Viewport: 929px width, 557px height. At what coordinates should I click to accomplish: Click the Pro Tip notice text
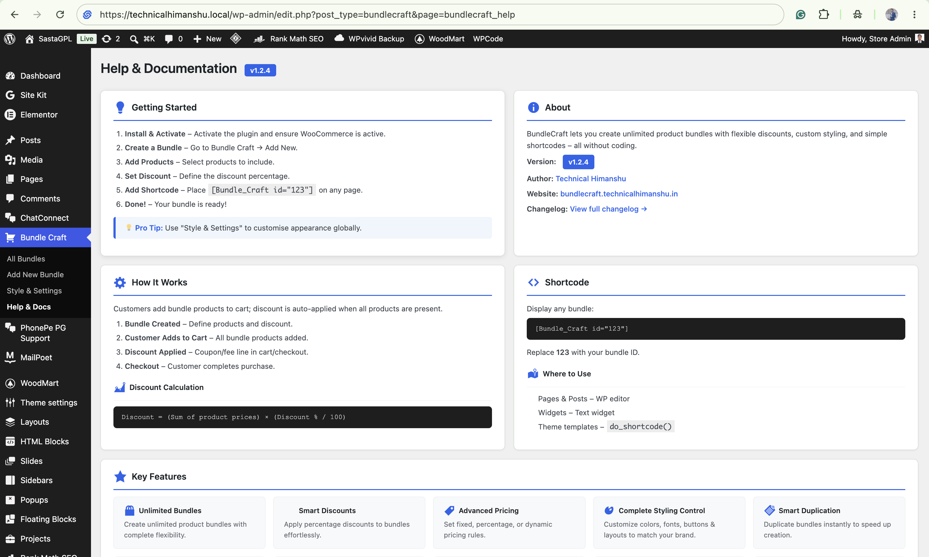[248, 228]
